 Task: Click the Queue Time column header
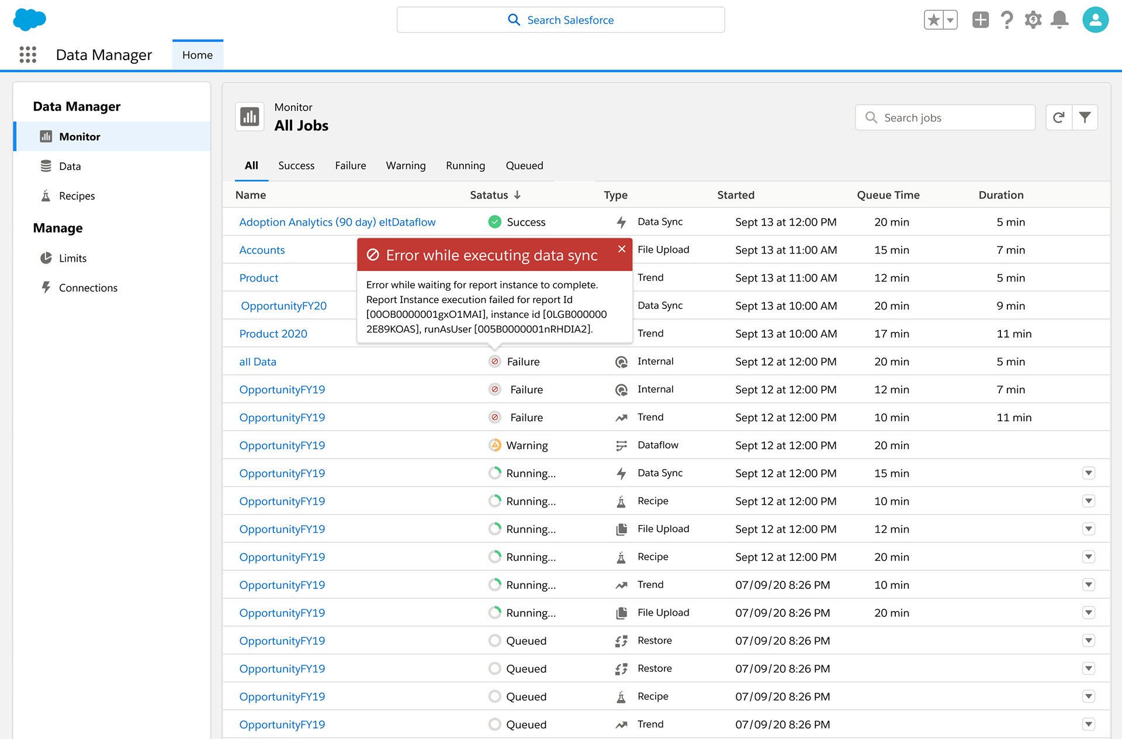pyautogui.click(x=888, y=195)
